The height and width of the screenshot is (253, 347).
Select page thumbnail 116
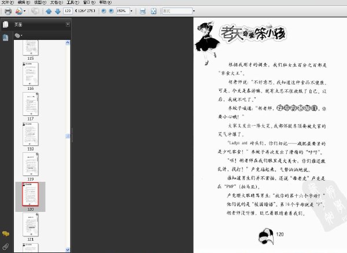(x=31, y=74)
